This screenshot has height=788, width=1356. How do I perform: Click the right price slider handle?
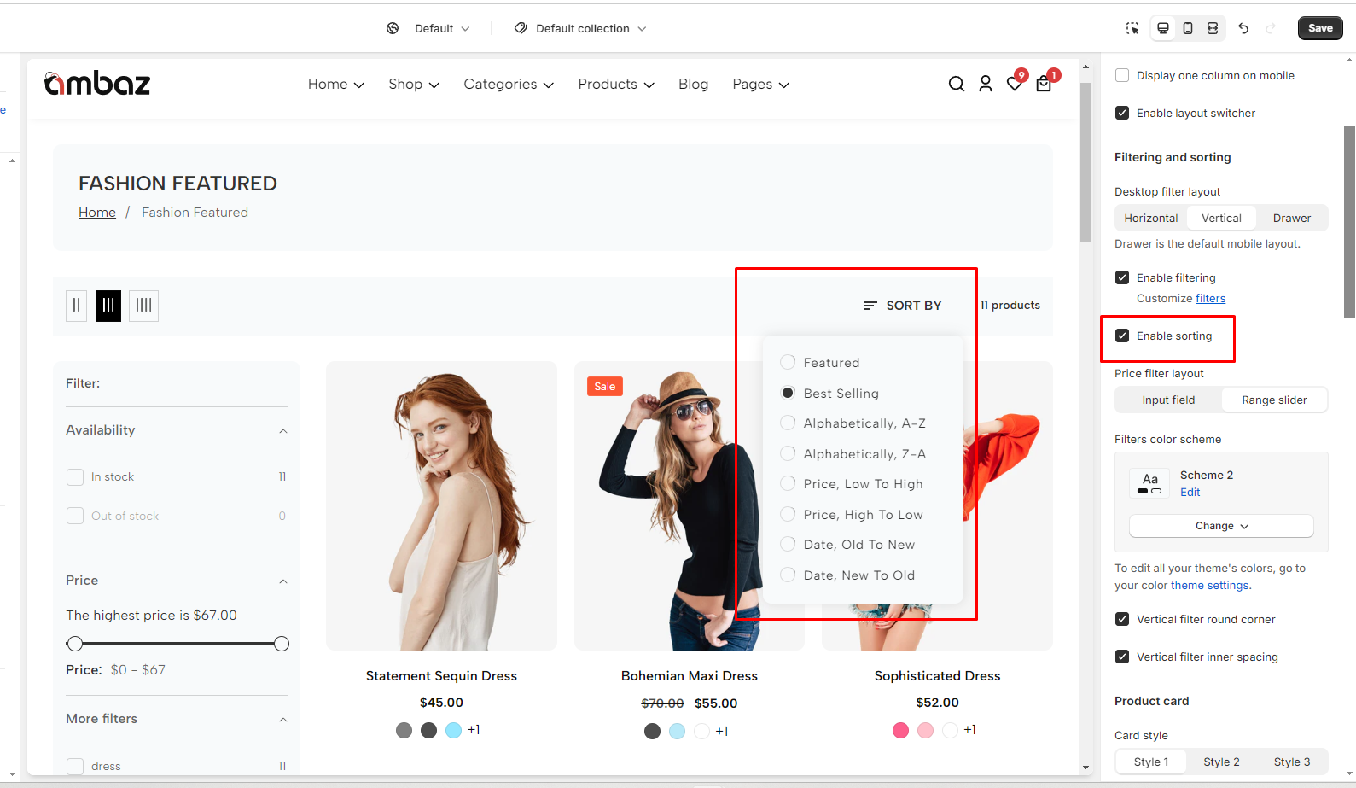tap(282, 644)
